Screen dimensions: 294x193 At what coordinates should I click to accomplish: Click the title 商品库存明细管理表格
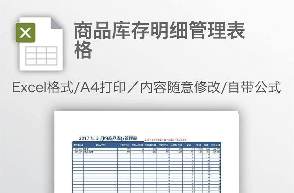coord(159,40)
